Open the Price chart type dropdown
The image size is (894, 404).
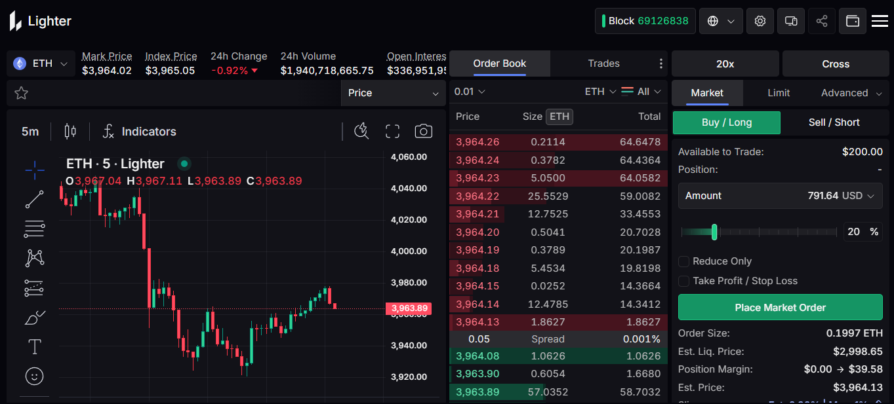coord(394,93)
